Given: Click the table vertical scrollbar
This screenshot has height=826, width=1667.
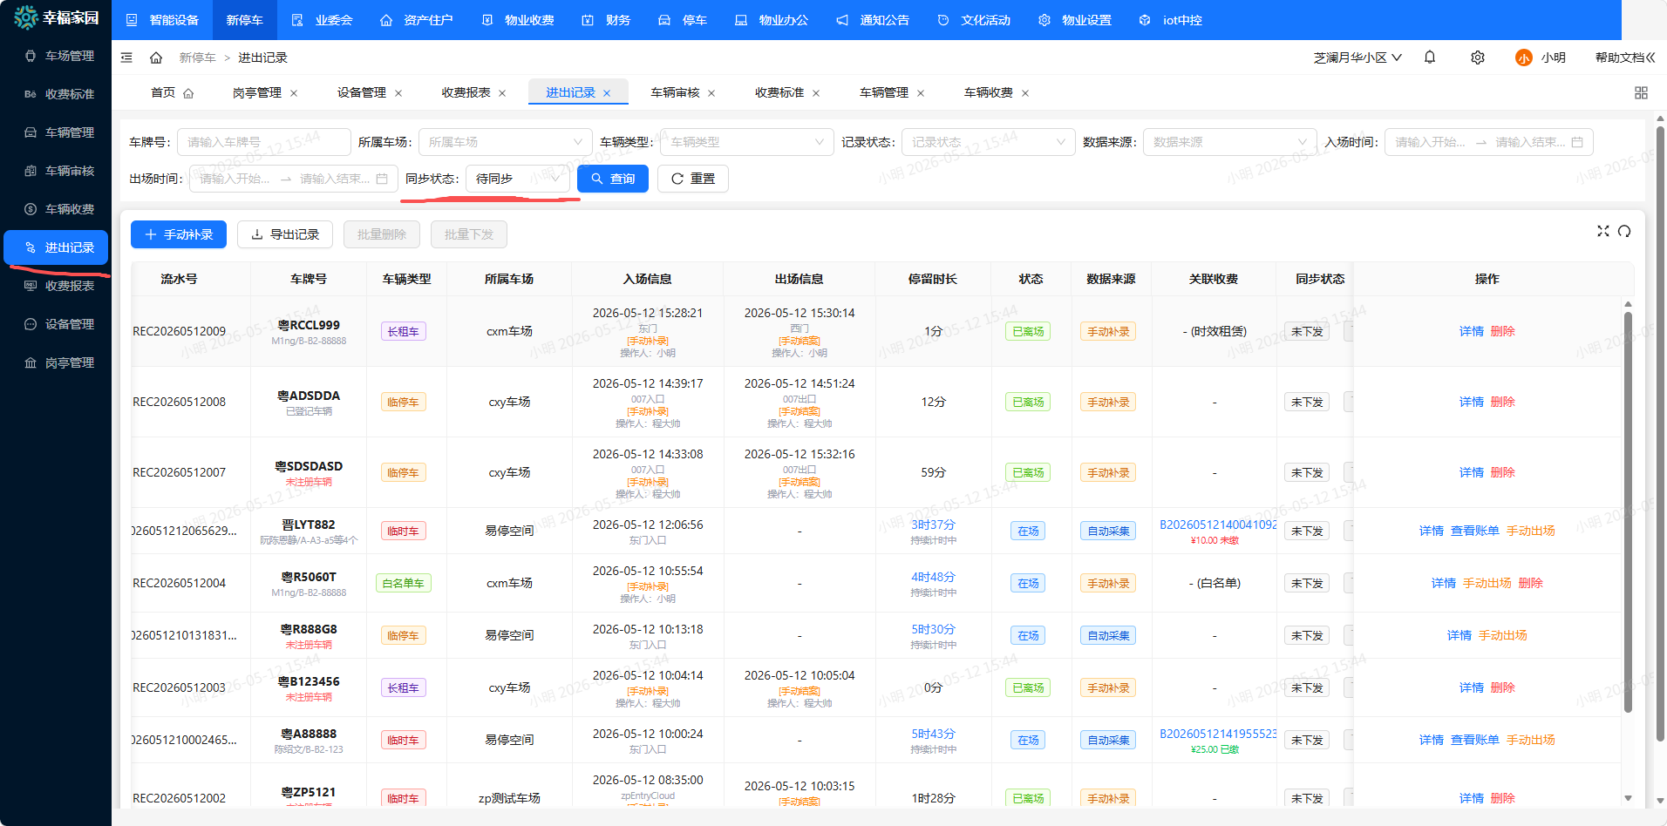Looking at the screenshot, I should click(x=1628, y=514).
